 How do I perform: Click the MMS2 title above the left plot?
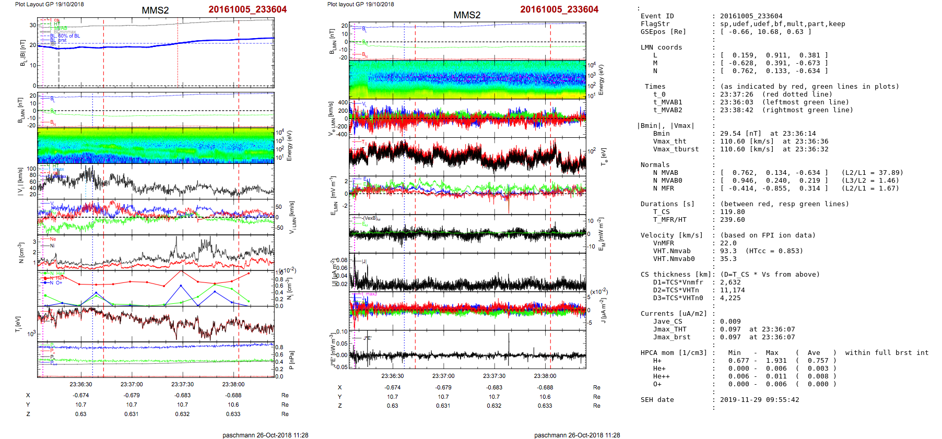point(155,10)
